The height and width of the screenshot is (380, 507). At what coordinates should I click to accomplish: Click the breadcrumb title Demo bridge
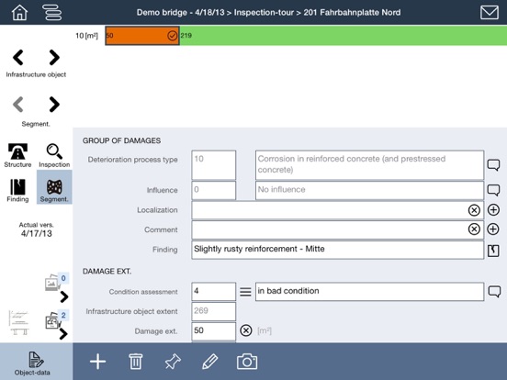pos(268,13)
